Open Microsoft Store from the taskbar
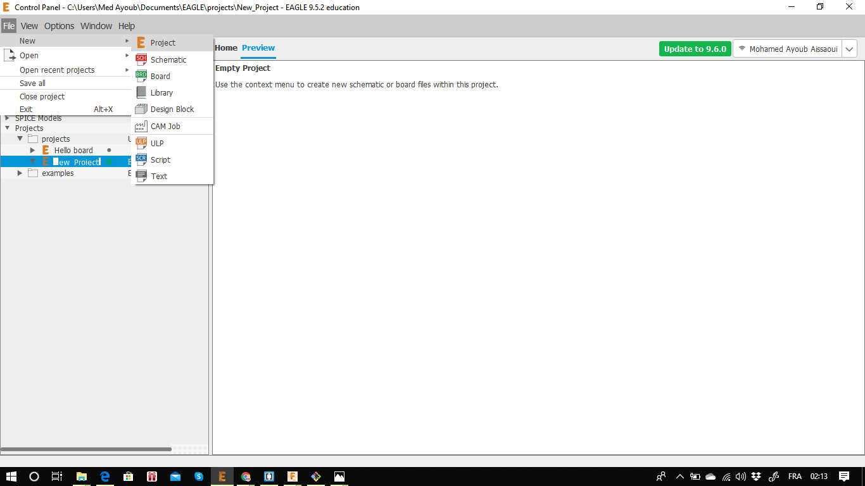This screenshot has height=486, width=865. pos(129,477)
